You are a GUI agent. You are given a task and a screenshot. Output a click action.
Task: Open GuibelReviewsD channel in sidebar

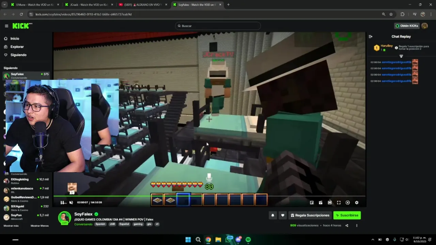(x=26, y=199)
